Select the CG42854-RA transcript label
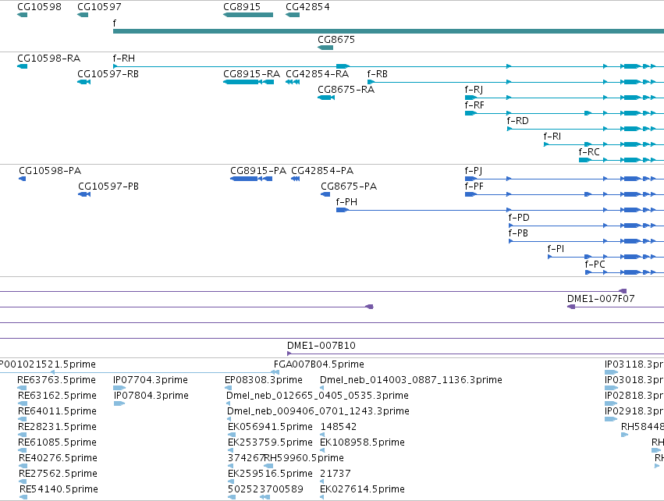 (318, 73)
